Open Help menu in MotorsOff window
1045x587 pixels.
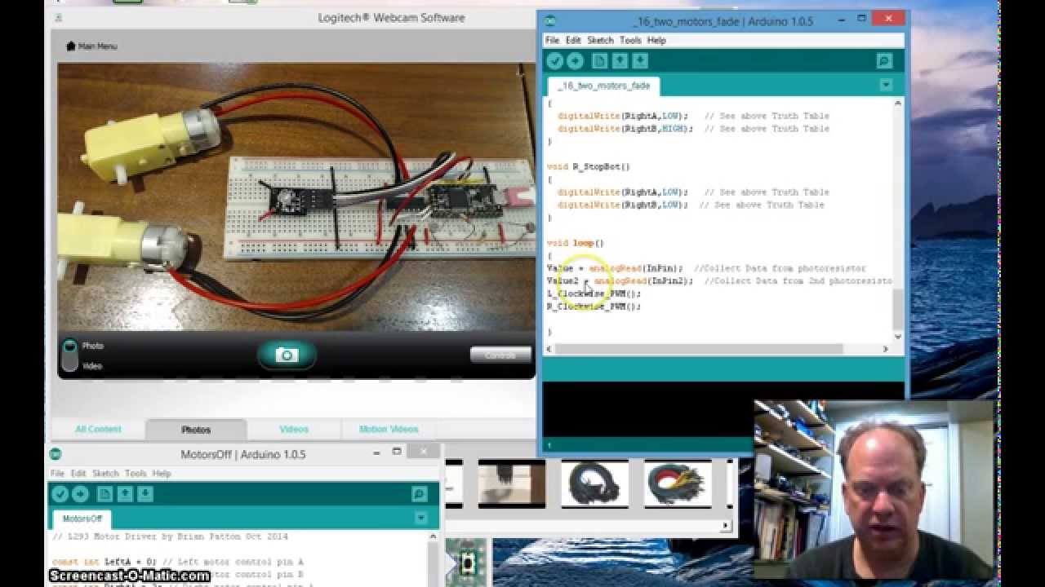[x=162, y=473]
